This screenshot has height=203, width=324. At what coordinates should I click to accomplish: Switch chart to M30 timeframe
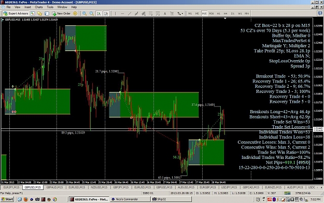(211, 13)
